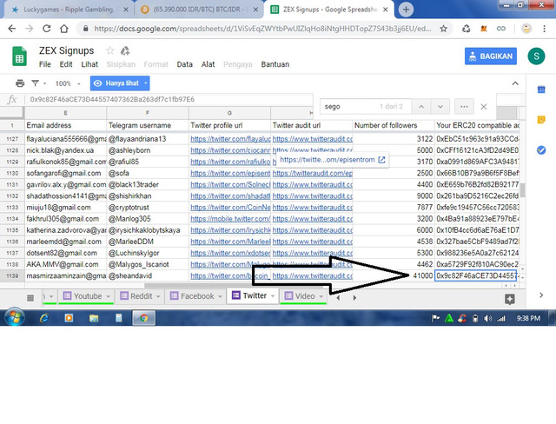Open Twitter sheet tab dropdown arrow
The height and width of the screenshot is (424, 556).
pyautogui.click(x=273, y=296)
